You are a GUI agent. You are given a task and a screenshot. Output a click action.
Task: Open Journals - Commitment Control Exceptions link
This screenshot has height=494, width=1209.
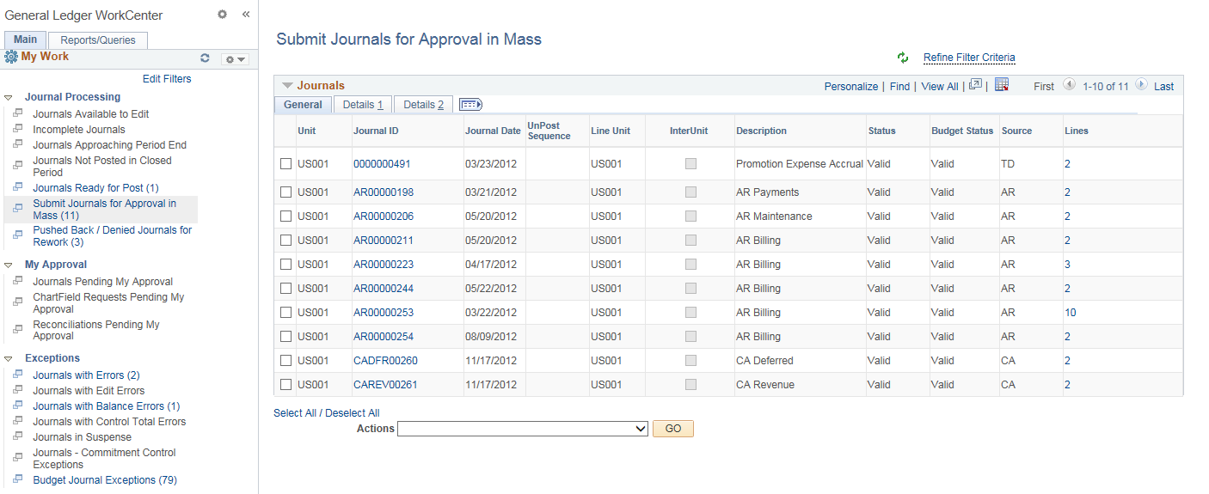point(104,459)
